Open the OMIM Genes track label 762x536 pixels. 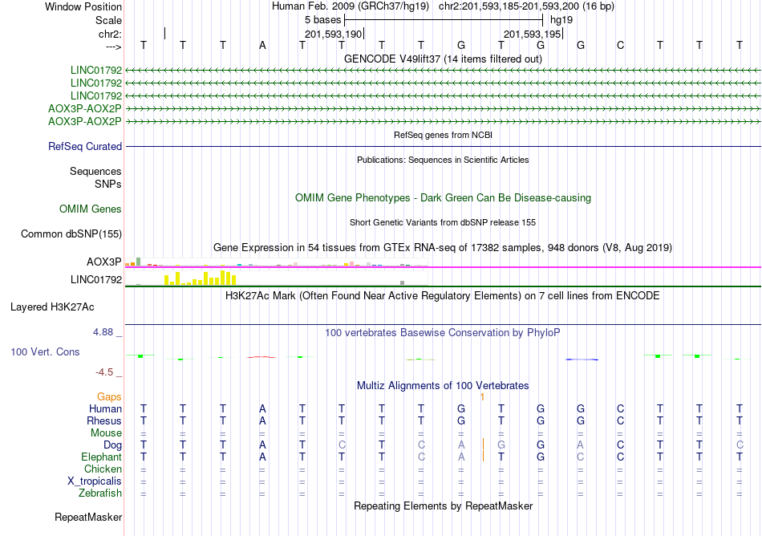tap(90, 209)
